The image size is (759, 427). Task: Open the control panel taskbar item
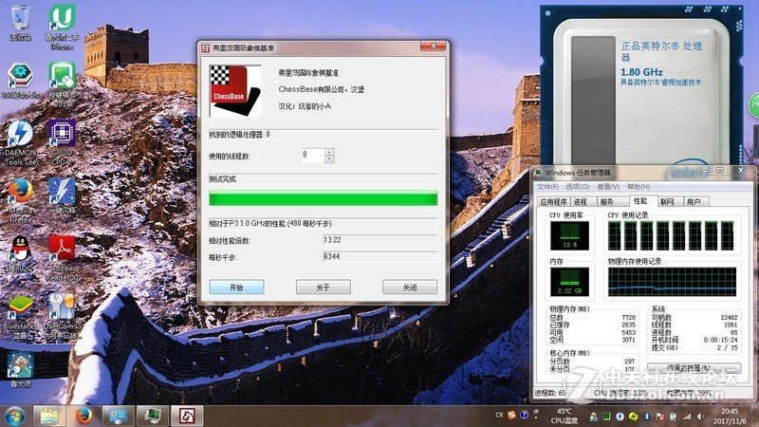click(118, 416)
